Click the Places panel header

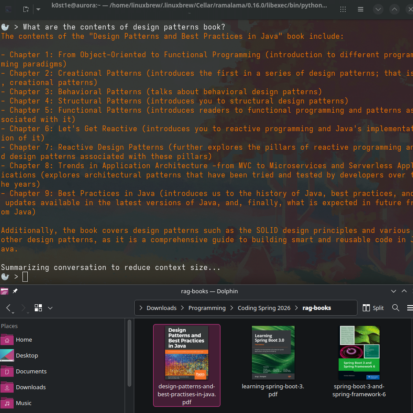click(x=9, y=326)
